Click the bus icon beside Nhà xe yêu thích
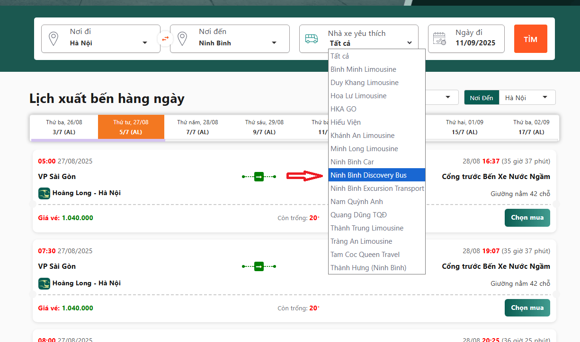This screenshot has width=580, height=342. pos(312,38)
